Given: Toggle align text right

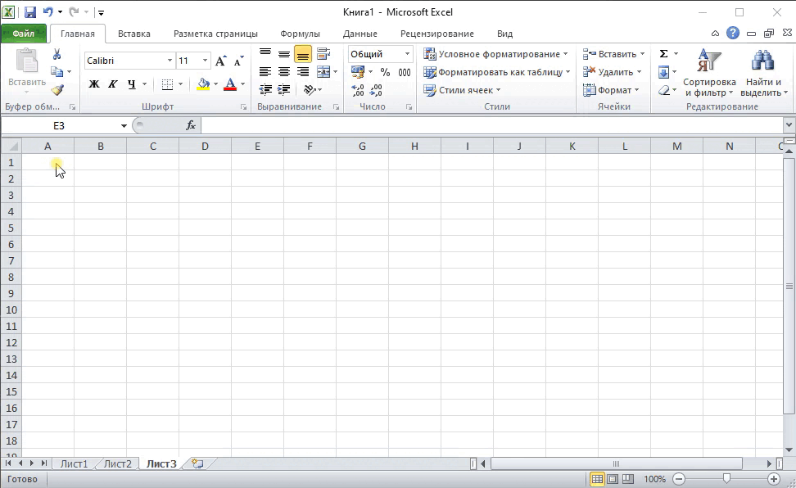Looking at the screenshot, I should (x=302, y=72).
